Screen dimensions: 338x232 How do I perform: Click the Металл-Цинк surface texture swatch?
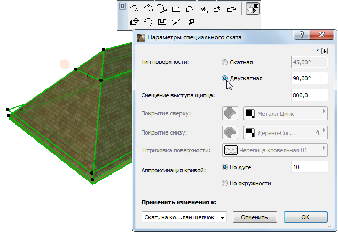(250, 114)
